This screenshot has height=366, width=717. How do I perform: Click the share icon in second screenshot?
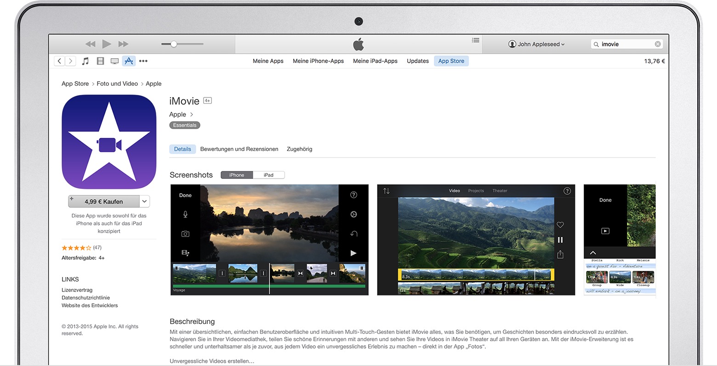[x=560, y=255]
